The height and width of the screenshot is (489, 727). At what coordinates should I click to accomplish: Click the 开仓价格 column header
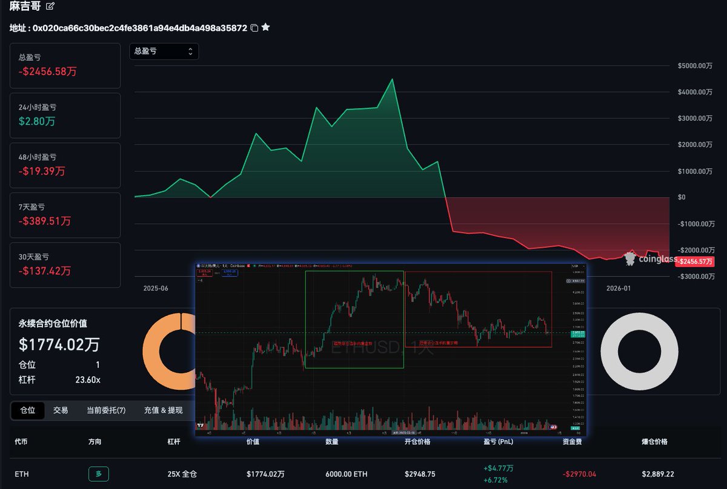click(417, 442)
